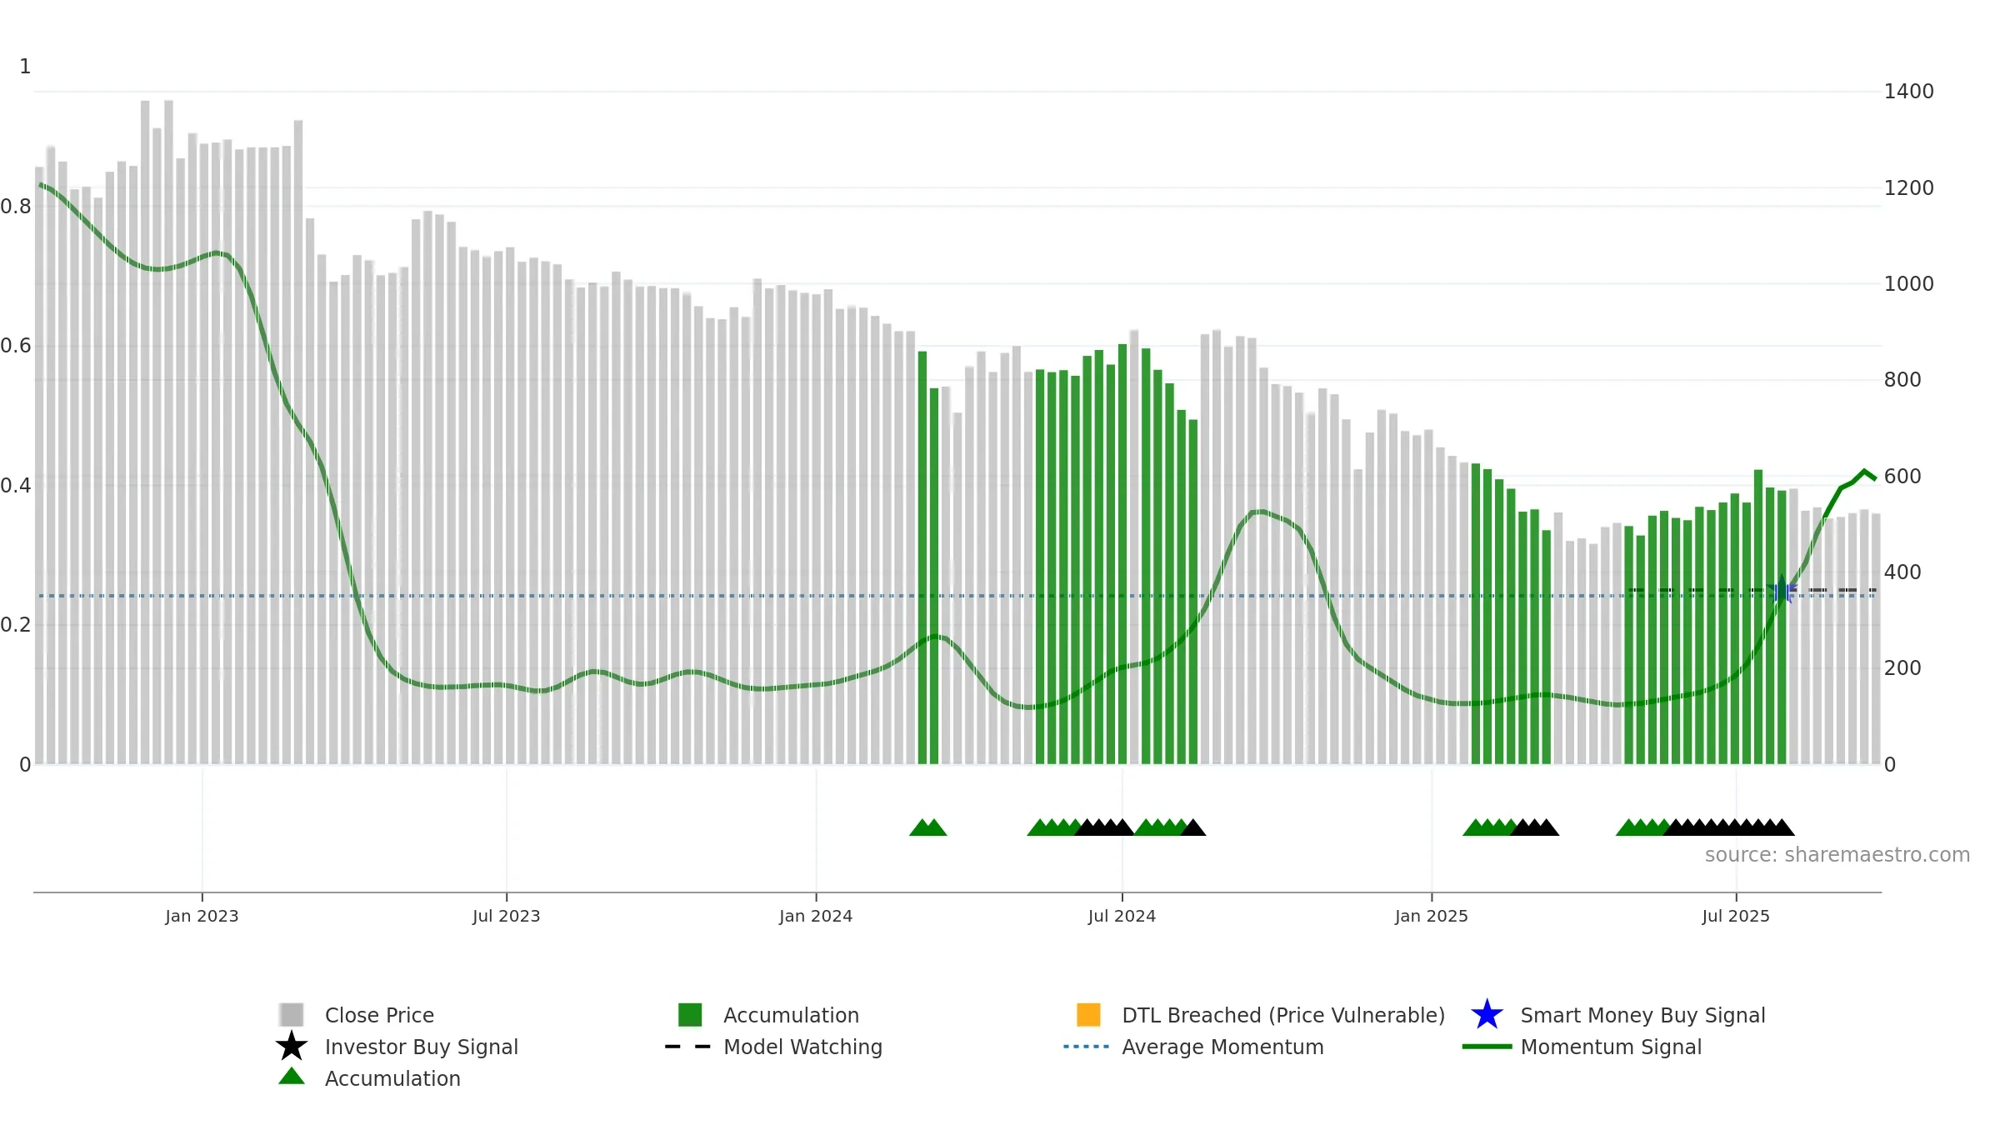Screen dimensions: 2000x1125
Task: Click the green Accumulation triangle legend icon
Action: click(292, 1077)
